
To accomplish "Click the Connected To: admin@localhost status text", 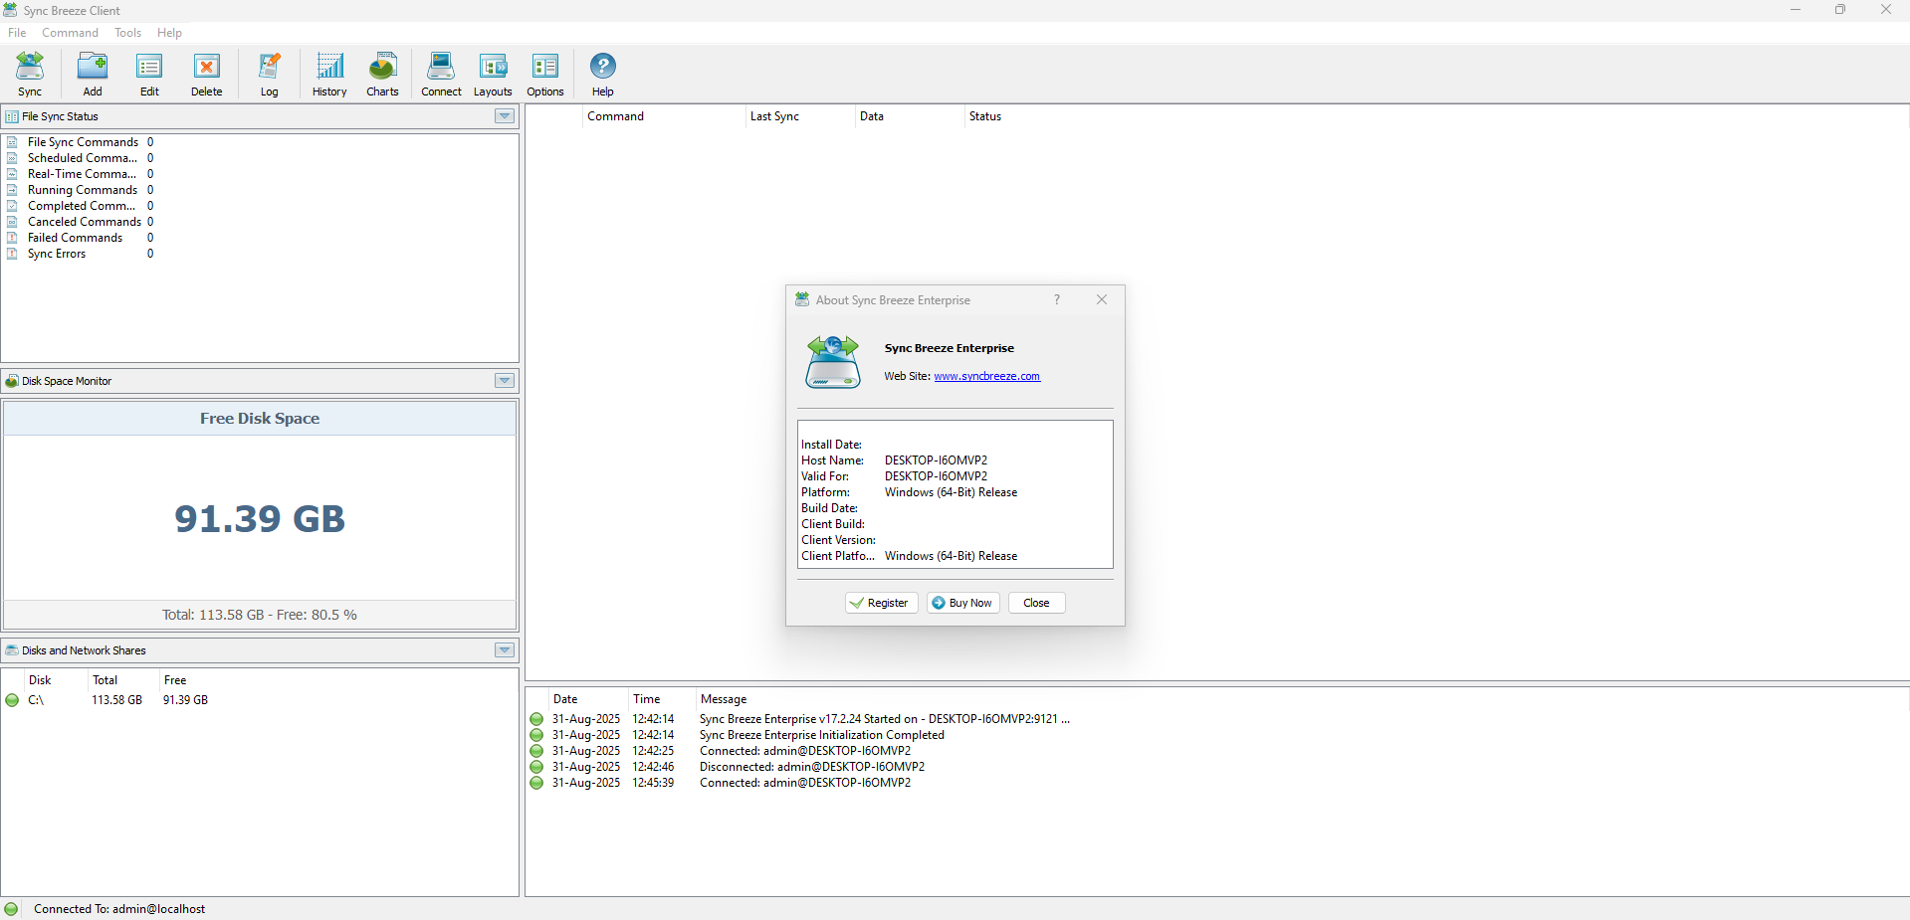I will click(x=119, y=909).
